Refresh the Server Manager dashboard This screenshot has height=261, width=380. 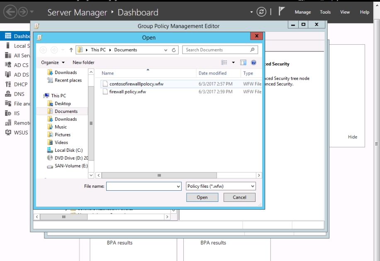(261, 12)
